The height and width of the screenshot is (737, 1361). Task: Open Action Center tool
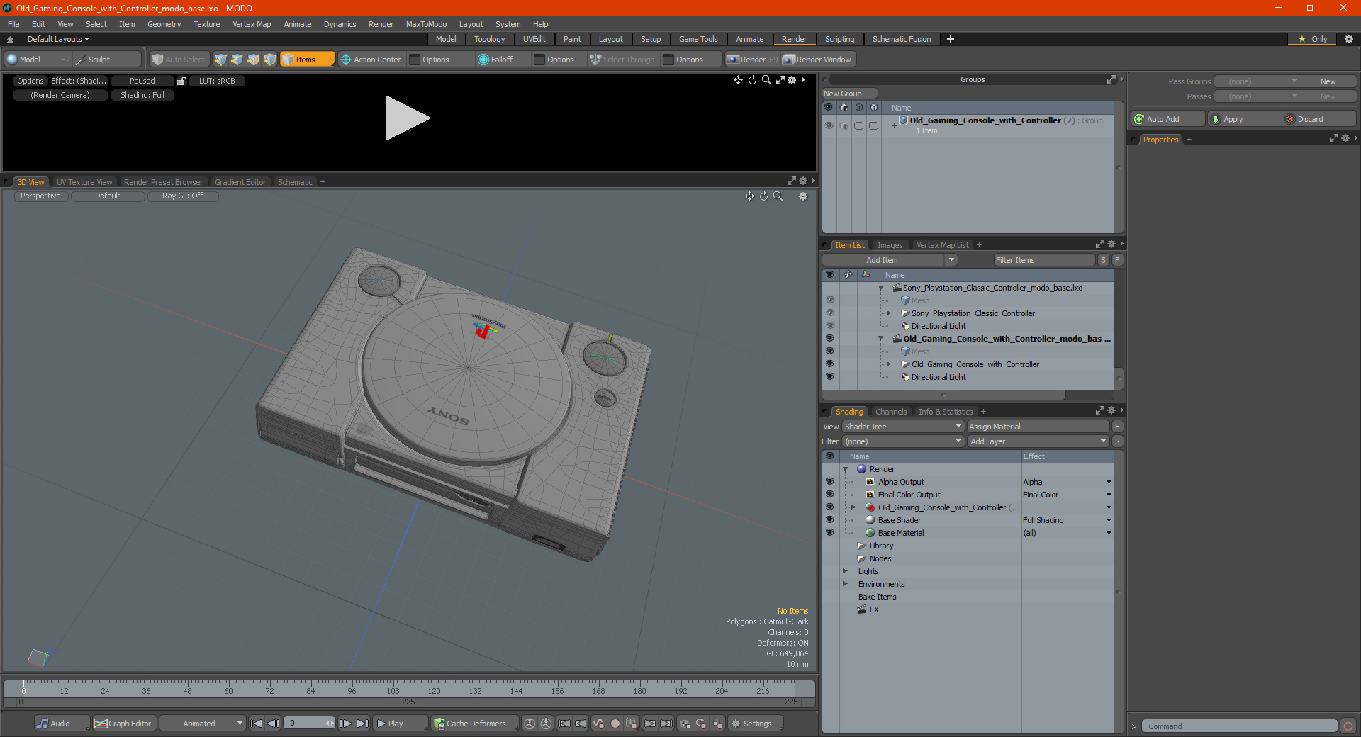click(x=370, y=60)
